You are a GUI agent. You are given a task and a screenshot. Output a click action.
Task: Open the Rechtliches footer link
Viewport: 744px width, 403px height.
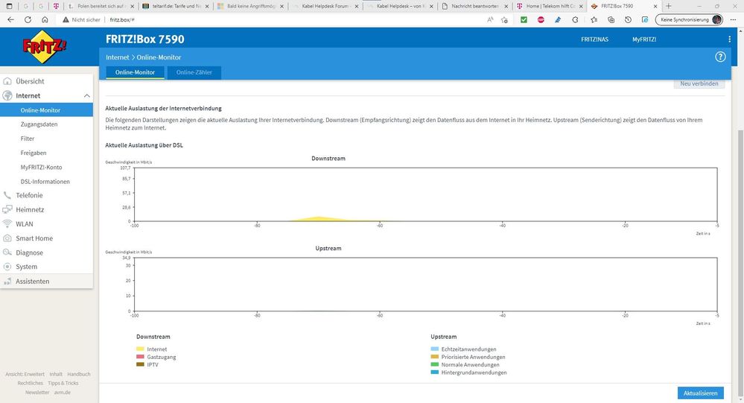pyautogui.click(x=30, y=383)
